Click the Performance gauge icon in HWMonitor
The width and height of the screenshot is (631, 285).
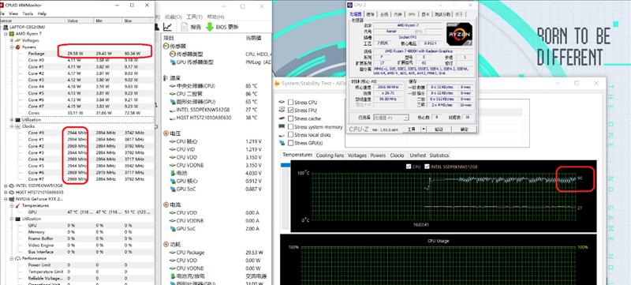point(17,258)
